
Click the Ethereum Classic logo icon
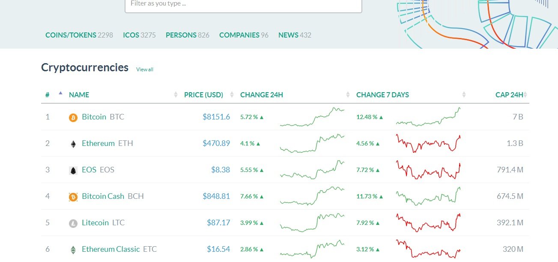(x=73, y=250)
